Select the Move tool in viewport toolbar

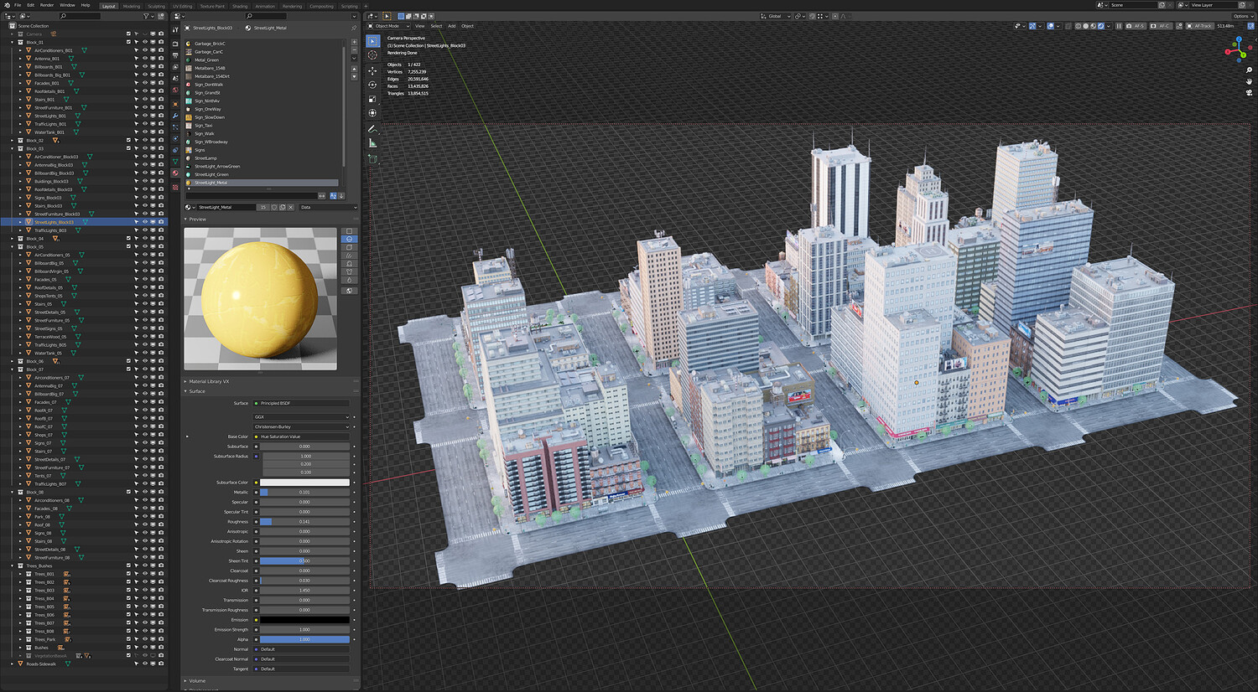pyautogui.click(x=373, y=70)
